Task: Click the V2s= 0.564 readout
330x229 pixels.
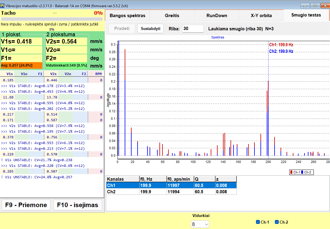Action: (66, 41)
